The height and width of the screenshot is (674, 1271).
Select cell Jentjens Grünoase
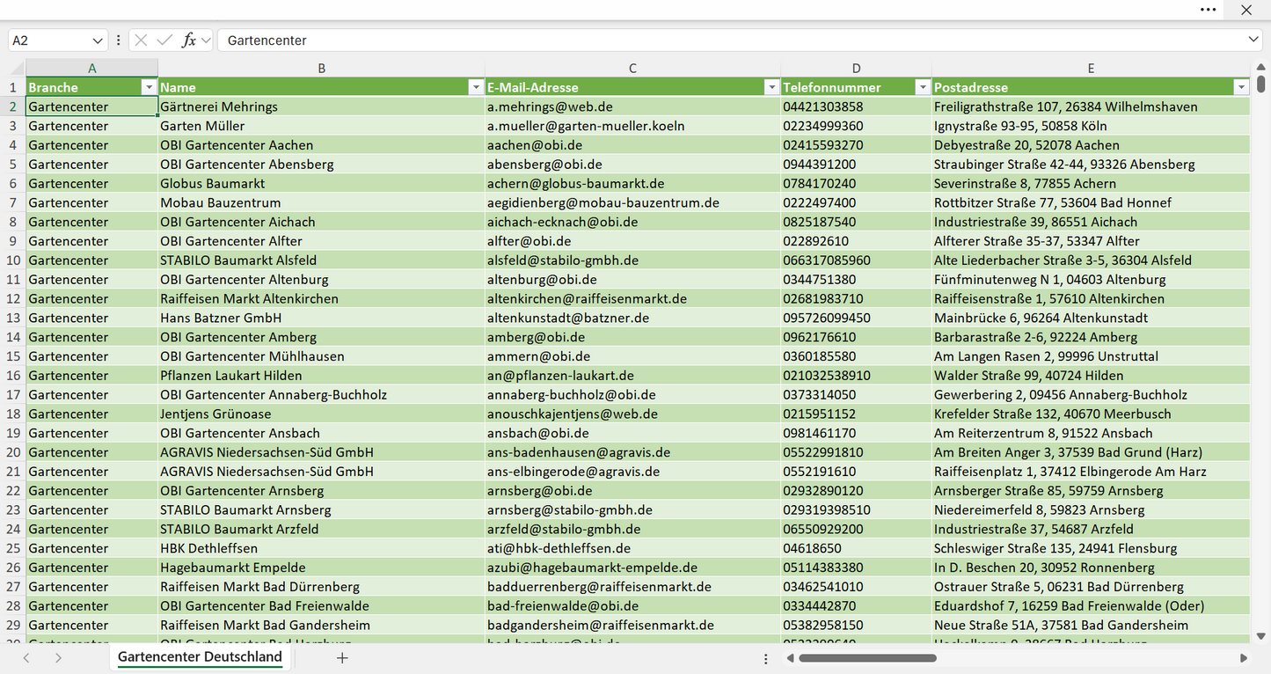pyautogui.click(x=322, y=414)
